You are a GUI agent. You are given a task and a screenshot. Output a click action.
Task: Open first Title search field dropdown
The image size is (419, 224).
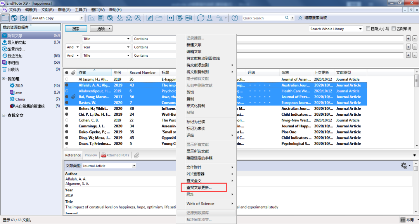coord(128,39)
